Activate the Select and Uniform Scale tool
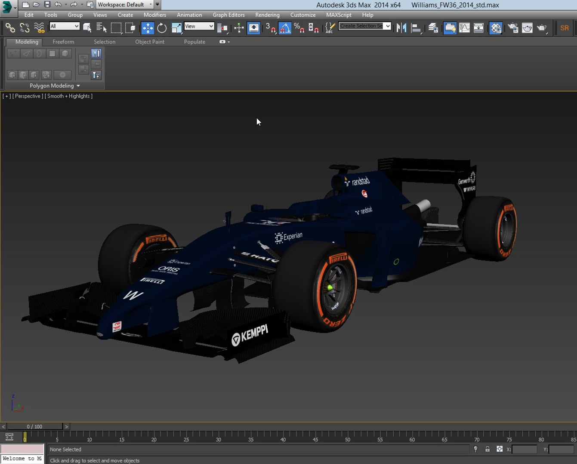This screenshot has height=464, width=577. 176,28
